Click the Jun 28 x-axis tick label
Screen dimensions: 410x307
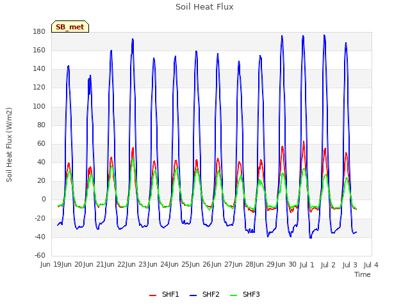pyautogui.click(x=243, y=264)
